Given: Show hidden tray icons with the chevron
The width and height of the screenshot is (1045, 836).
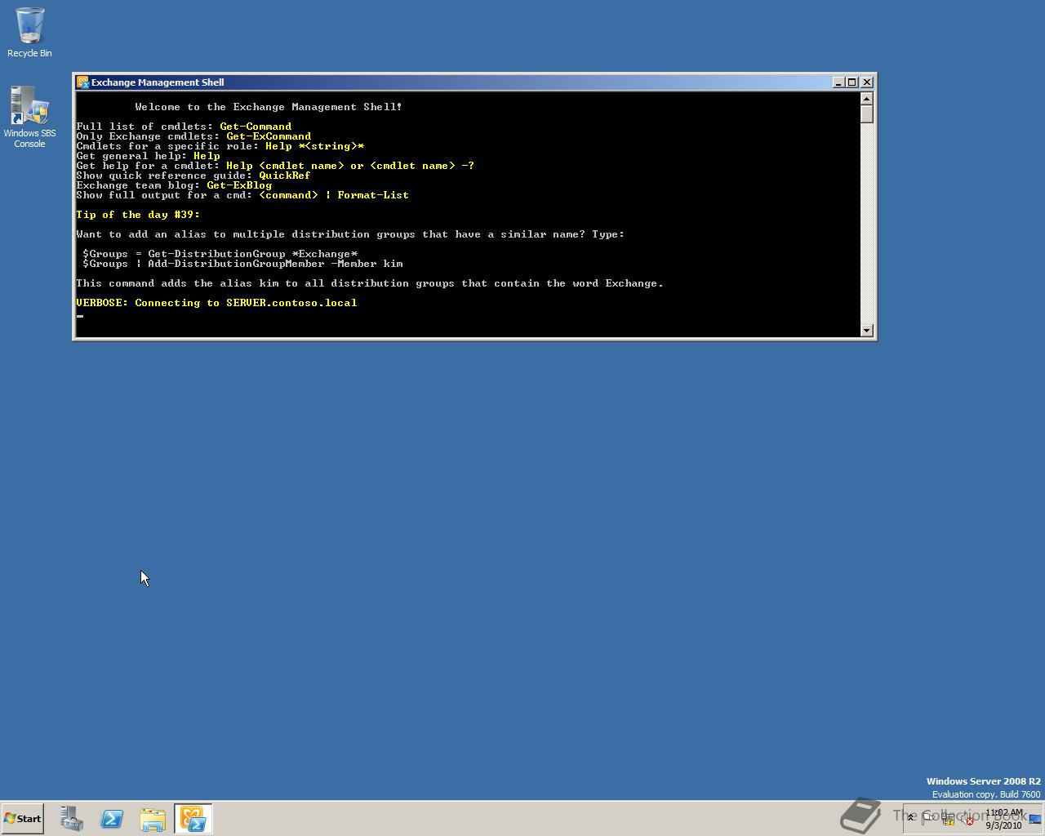Looking at the screenshot, I should pos(911,818).
